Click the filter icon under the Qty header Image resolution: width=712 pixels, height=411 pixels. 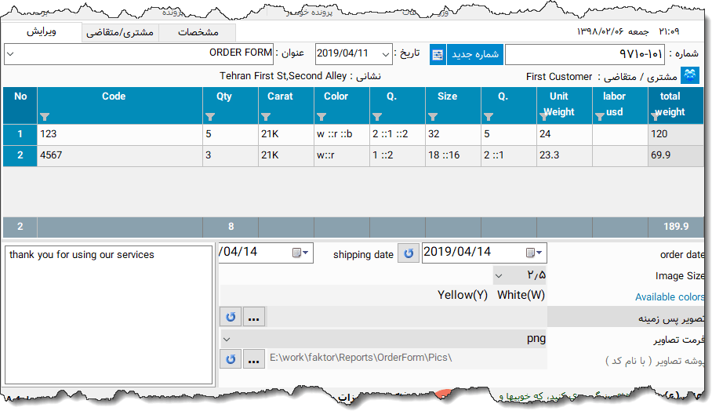[210, 117]
